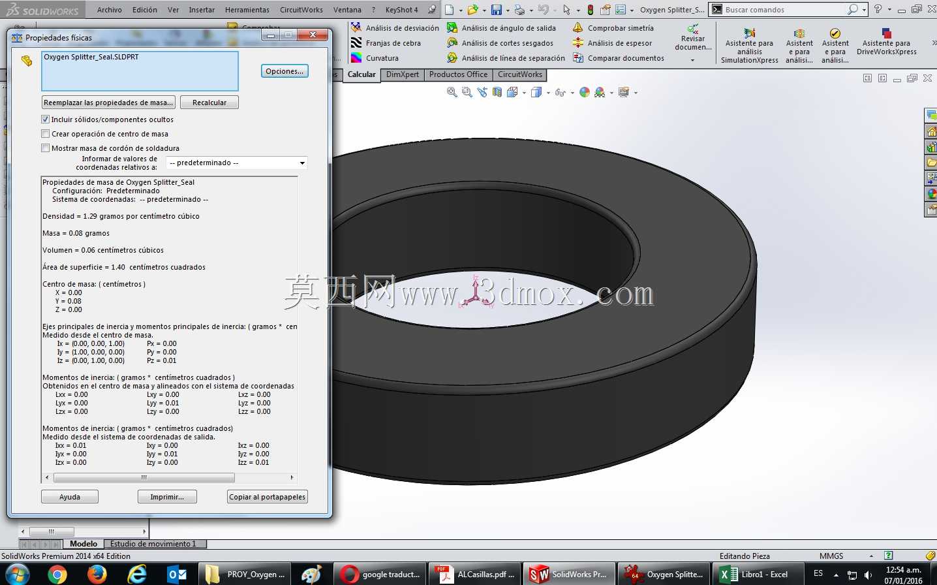Launch Análisis de línea de separación

pos(506,58)
